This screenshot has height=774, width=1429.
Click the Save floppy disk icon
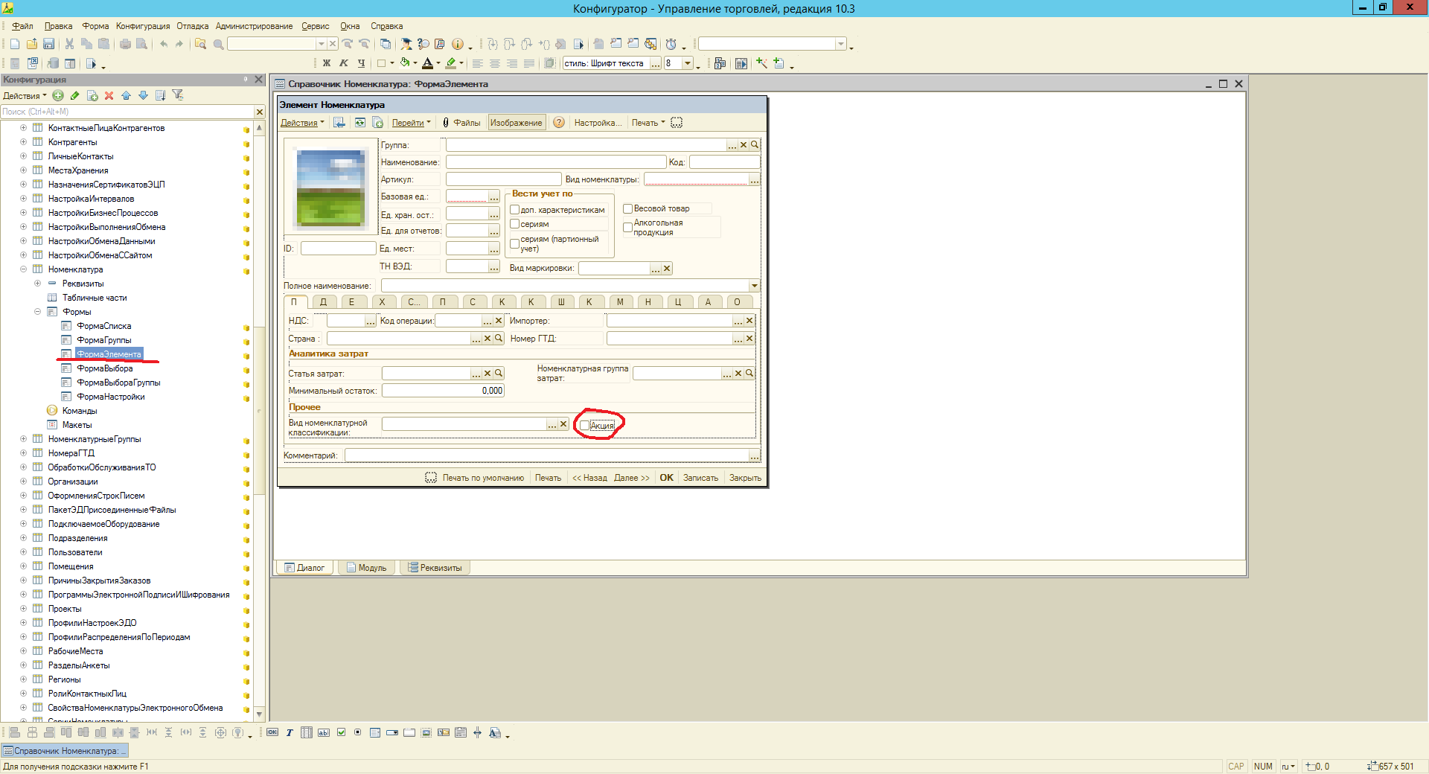pos(48,44)
